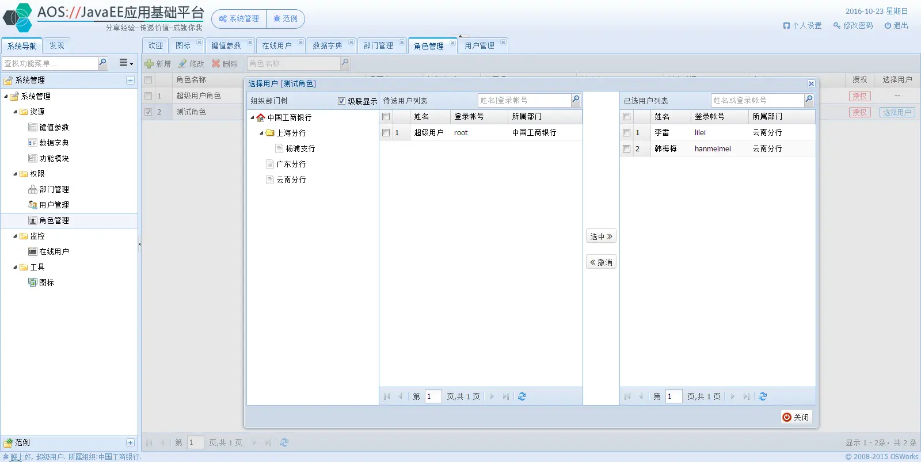Check select-all in 已选用户列表 header
This screenshot has height=462, width=921.
point(627,117)
